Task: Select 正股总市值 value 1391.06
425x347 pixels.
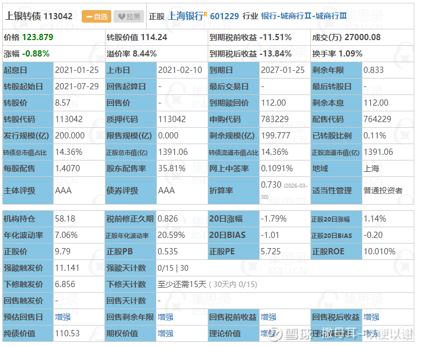Action: click(173, 152)
